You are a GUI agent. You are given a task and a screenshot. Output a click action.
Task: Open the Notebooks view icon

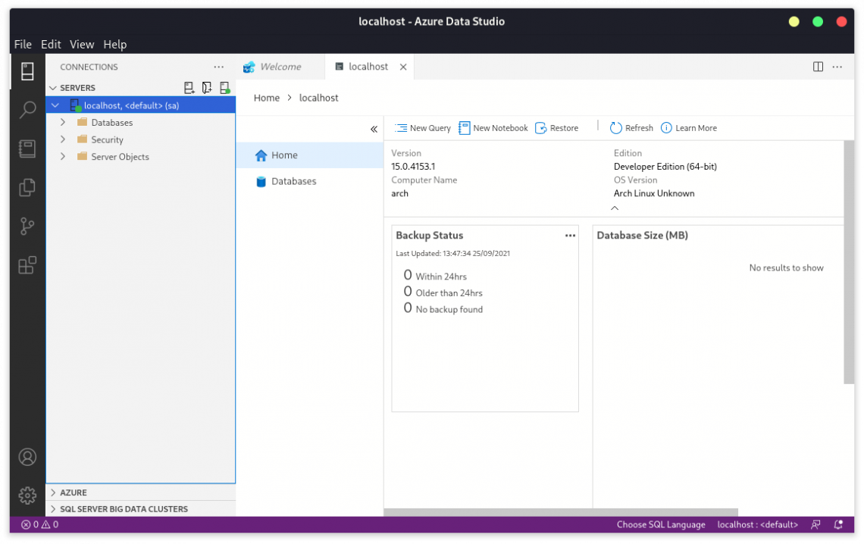pos(27,149)
